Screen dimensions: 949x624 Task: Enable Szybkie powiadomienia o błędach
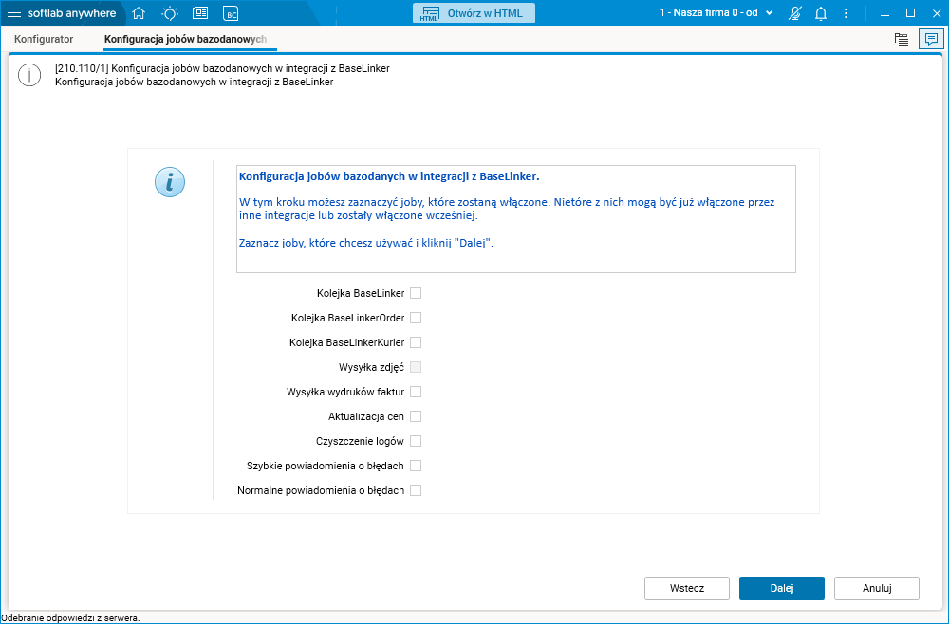tap(416, 466)
